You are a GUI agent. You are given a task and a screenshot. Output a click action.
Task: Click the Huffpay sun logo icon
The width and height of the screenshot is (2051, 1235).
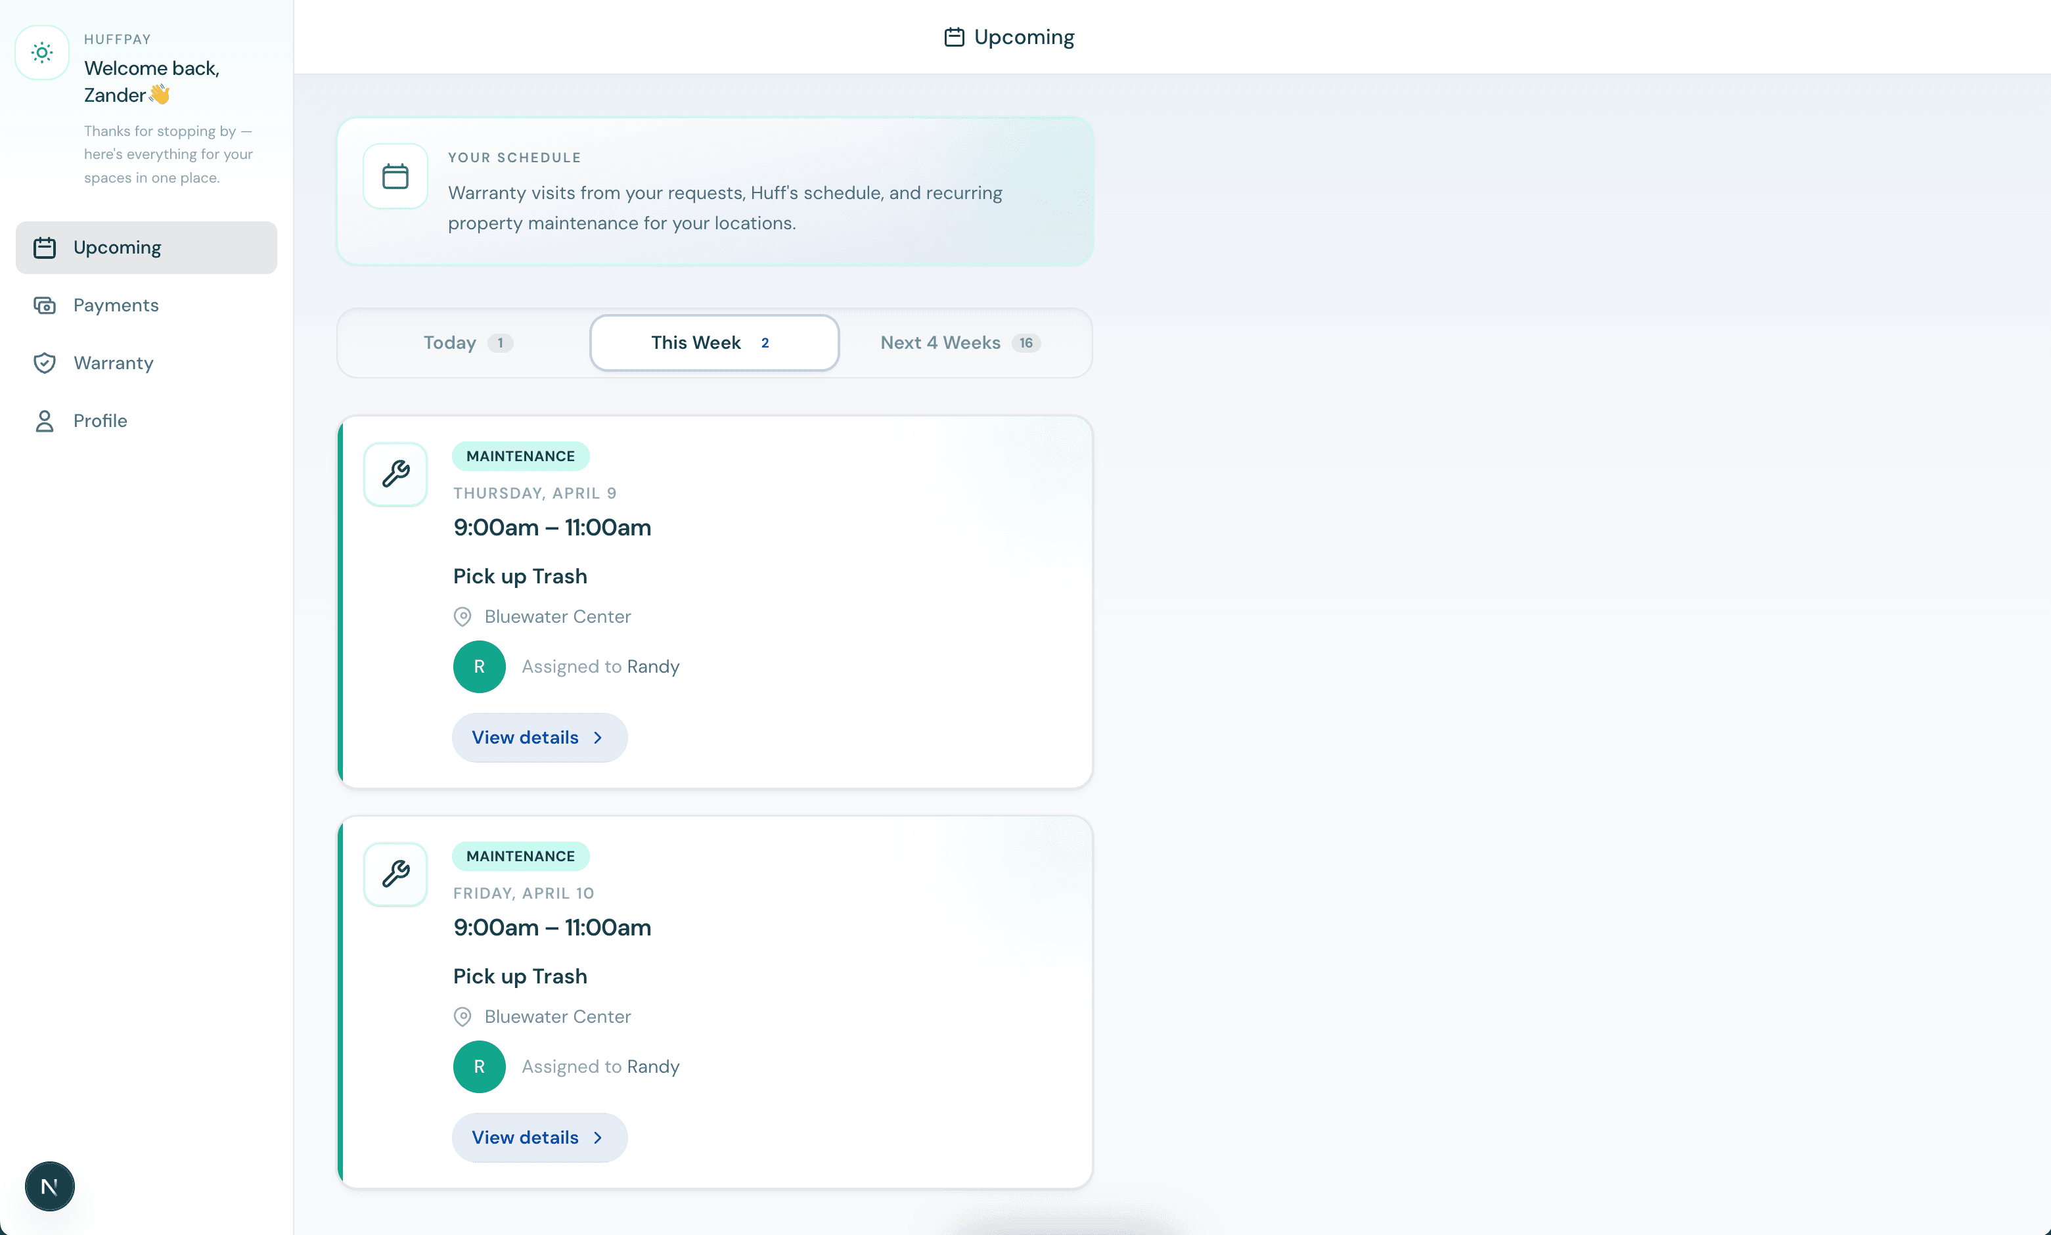(41, 53)
